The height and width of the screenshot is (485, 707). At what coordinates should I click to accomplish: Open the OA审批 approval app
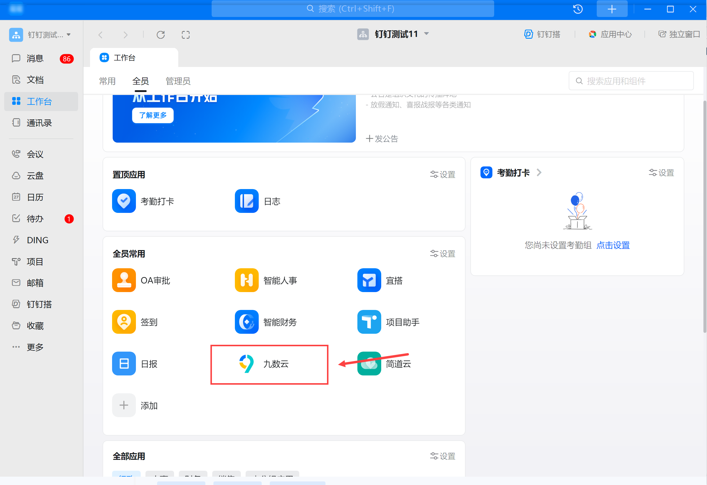(141, 280)
